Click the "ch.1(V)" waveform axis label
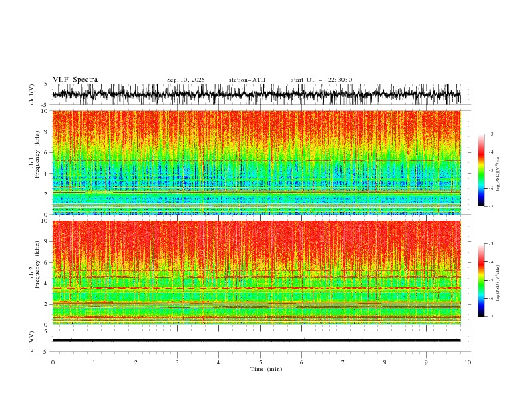 point(32,94)
